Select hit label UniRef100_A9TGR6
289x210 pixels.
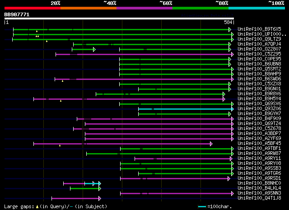[x=259, y=173]
